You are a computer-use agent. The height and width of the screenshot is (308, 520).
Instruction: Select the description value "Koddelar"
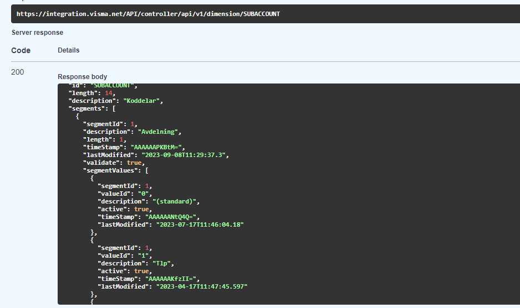[141, 101]
